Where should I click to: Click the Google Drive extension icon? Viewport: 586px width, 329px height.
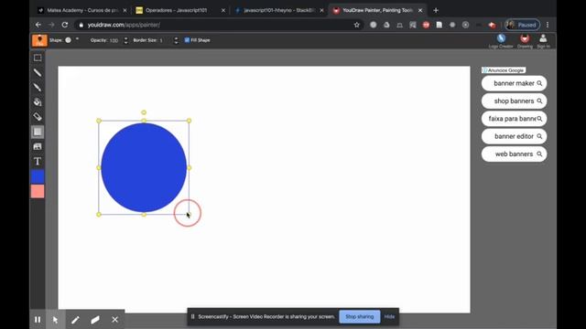pos(386,25)
